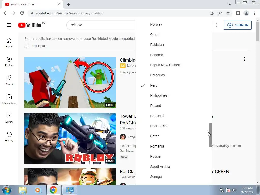Click the location list scrollbar thumb
This screenshot has height=195, width=260.
(210, 135)
